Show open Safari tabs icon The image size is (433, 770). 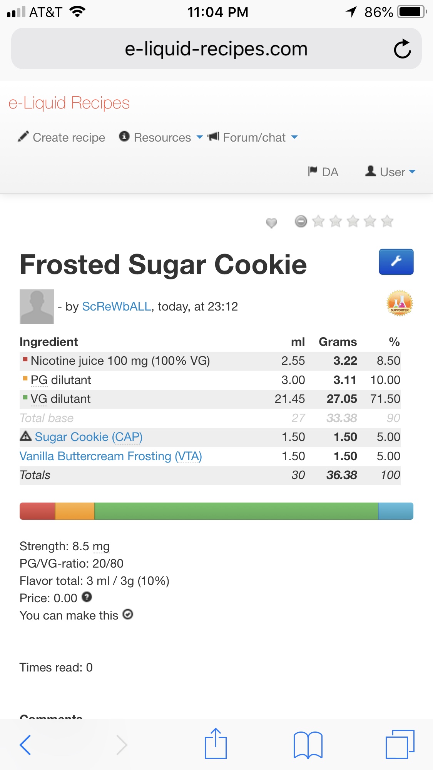coord(400,744)
